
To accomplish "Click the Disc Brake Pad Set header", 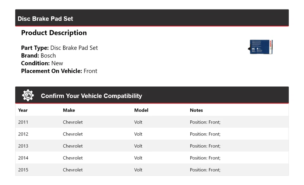I will (45, 19).
